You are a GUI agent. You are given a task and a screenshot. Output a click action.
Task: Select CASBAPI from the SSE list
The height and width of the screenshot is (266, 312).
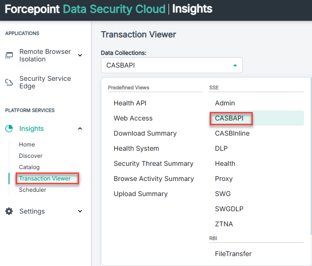[x=229, y=118]
